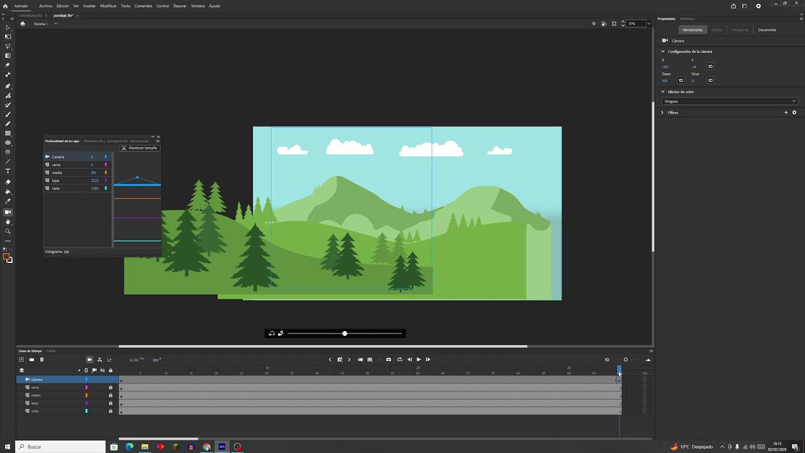
Task: Open the Archivo menu
Action: (x=45, y=6)
